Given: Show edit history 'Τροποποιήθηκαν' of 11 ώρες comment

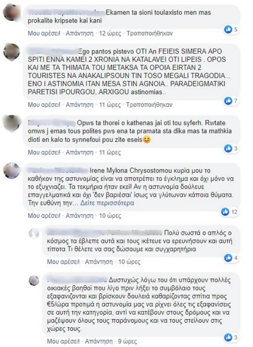Looking at the screenshot, I should click(149, 105).
